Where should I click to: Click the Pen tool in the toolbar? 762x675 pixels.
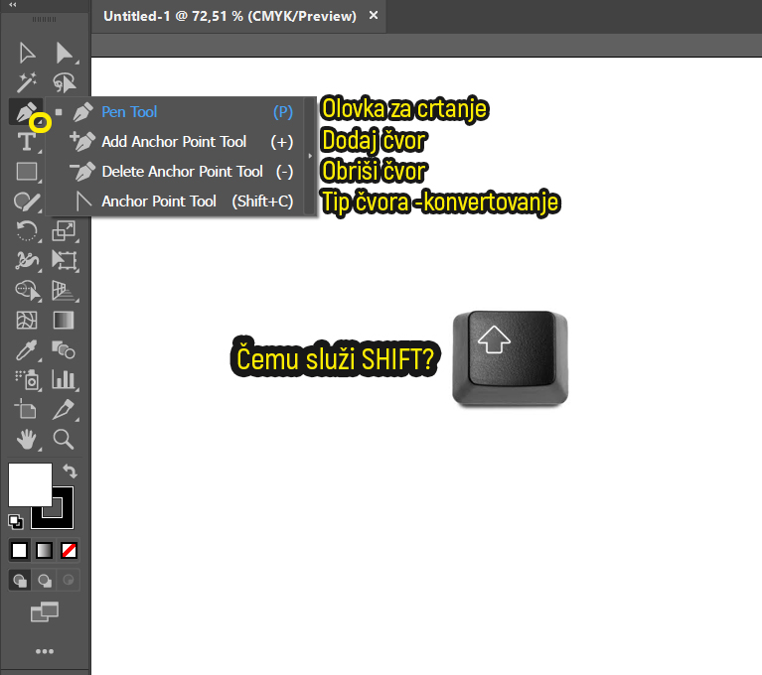26,112
